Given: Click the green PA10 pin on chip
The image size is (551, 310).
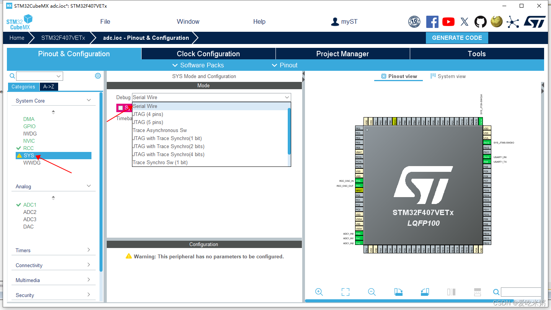Looking at the screenshot, I should pyautogui.click(x=486, y=157).
